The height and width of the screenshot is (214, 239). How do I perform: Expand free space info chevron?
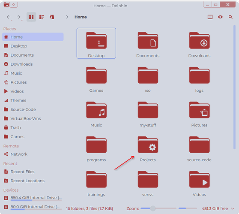pyautogui.click(x=233, y=208)
